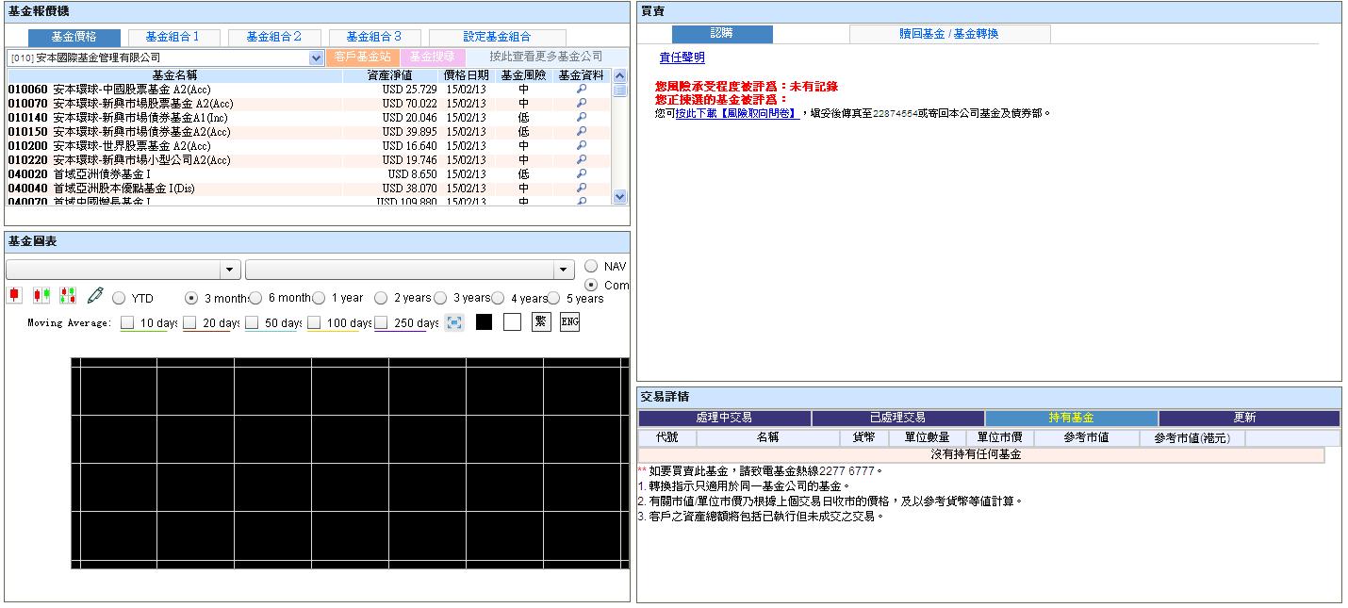Open the fund company dropdown list
The image size is (1348, 608).
(x=316, y=58)
